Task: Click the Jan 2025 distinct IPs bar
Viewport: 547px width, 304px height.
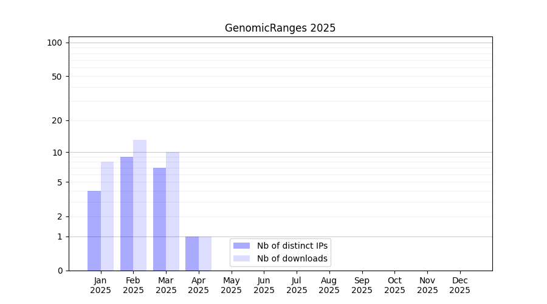Action: tap(94, 231)
